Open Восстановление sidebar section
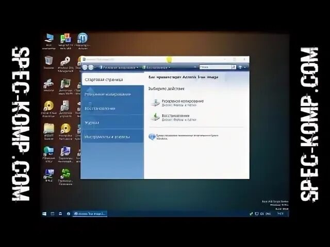 [x=112, y=108]
